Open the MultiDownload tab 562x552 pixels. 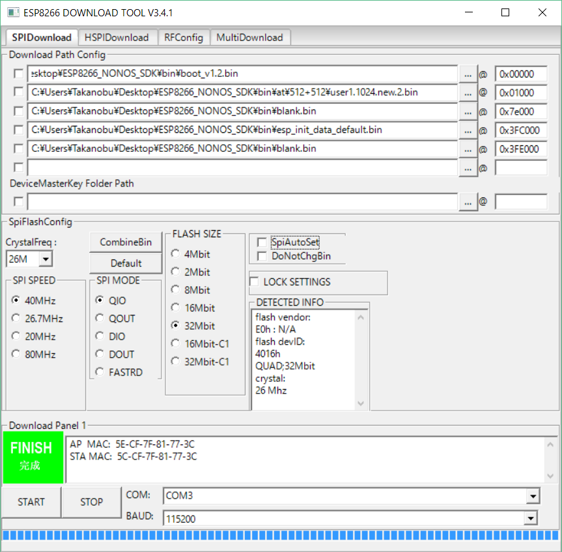tap(250, 38)
